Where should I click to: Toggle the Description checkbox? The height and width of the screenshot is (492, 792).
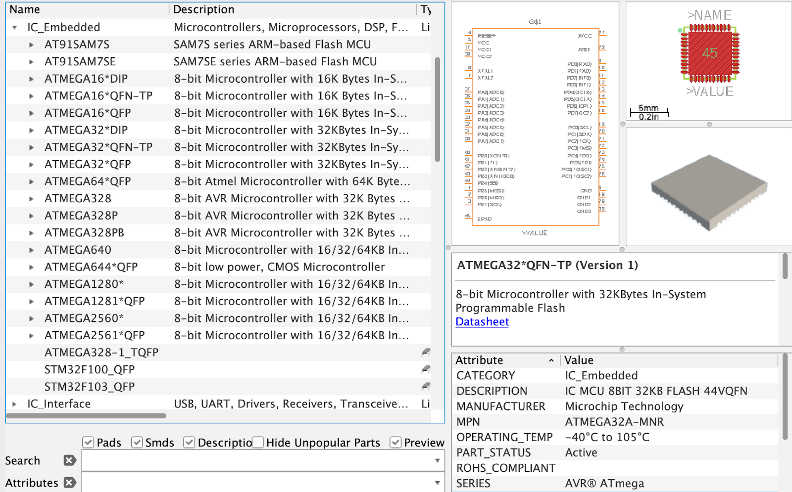189,443
